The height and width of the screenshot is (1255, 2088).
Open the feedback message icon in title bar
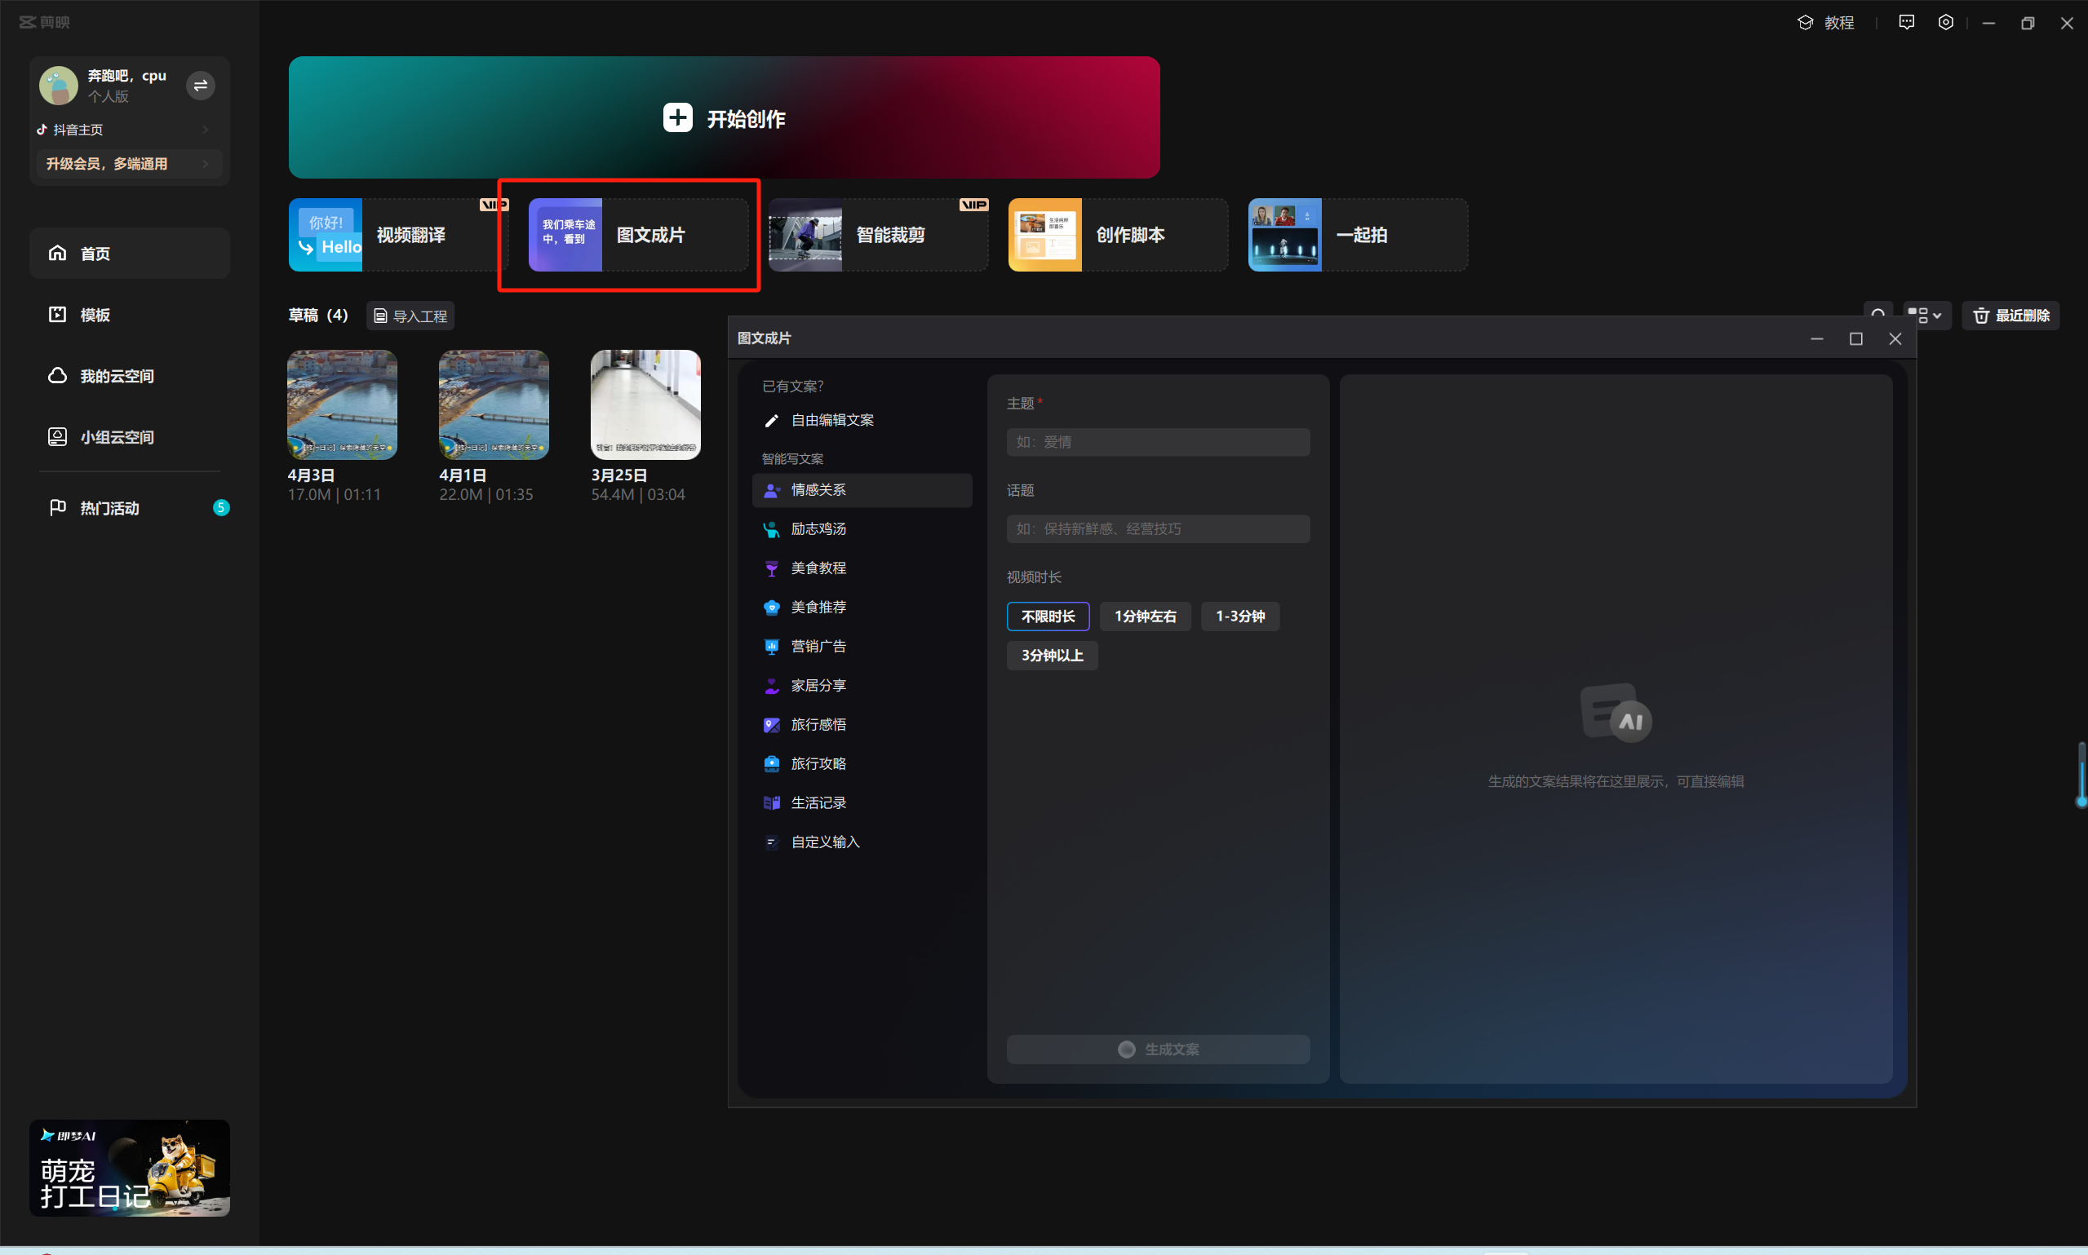pos(1906,23)
